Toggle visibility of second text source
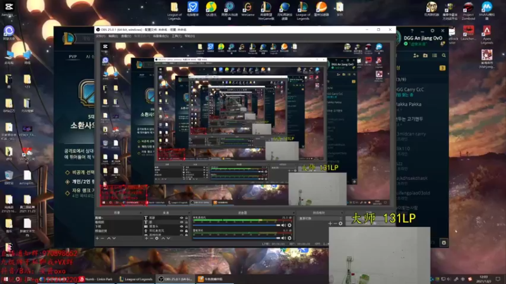506x284 pixels. click(182, 222)
